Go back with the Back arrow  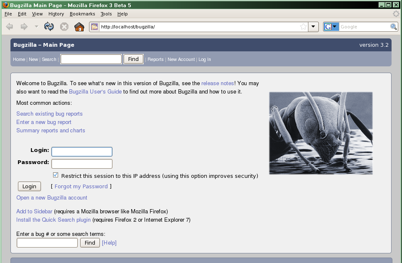coord(9,27)
